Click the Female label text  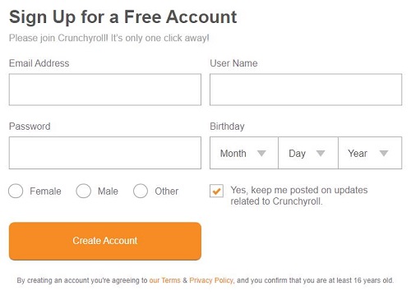click(x=45, y=191)
